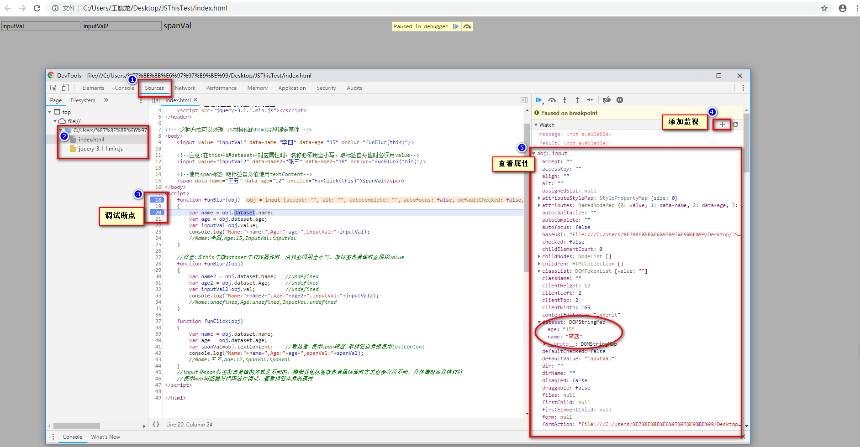Toggle breakpoint on line 18
Image resolution: width=860 pixels, height=447 pixels.
[x=156, y=200]
